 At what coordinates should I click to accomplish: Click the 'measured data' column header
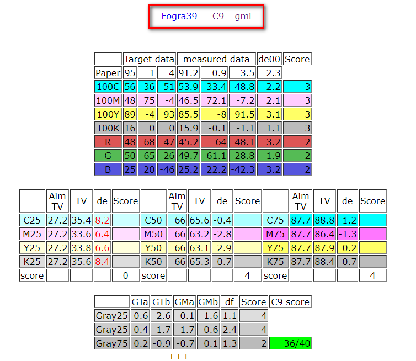coord(216,59)
